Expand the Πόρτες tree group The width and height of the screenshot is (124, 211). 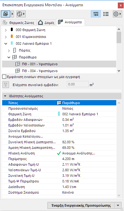tap(9, 51)
